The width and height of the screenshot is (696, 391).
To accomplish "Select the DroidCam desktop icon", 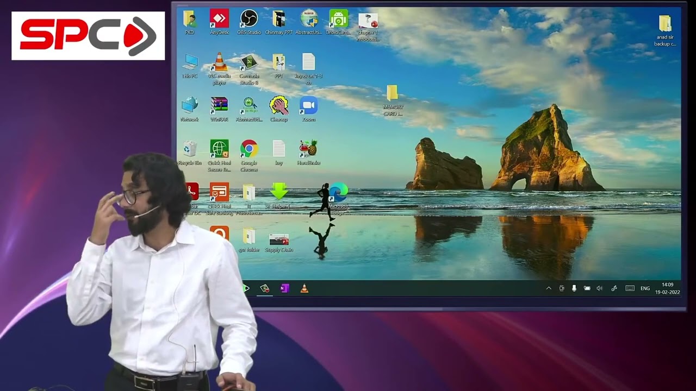I will click(338, 22).
